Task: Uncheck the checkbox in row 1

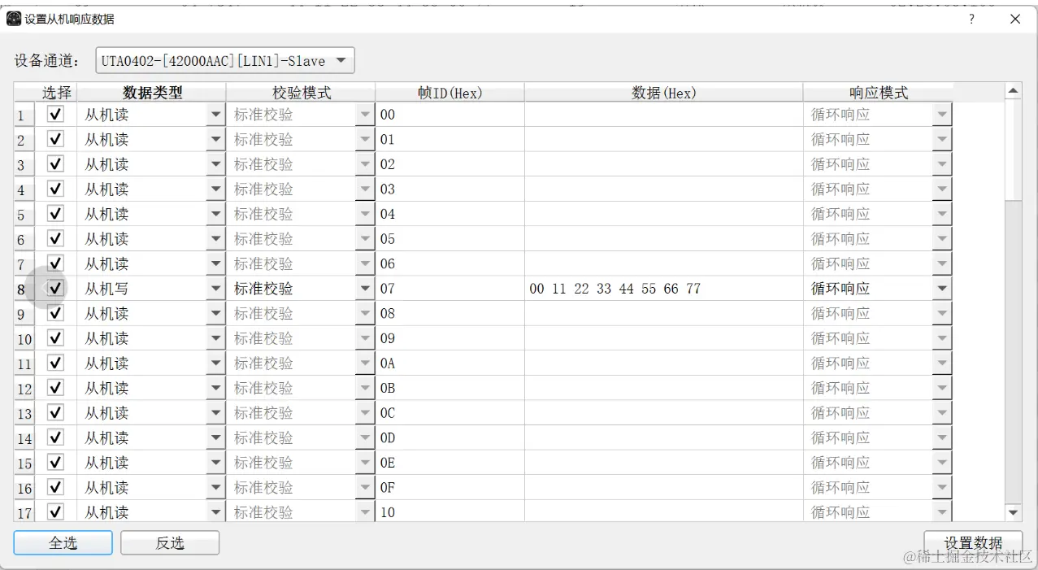Action: (56, 115)
